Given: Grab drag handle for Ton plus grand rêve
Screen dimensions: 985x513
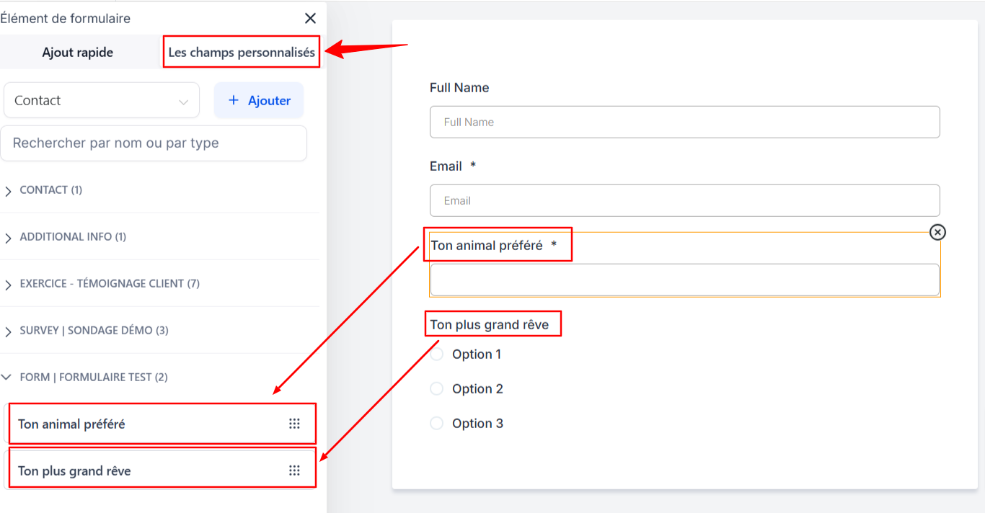Looking at the screenshot, I should (x=294, y=470).
